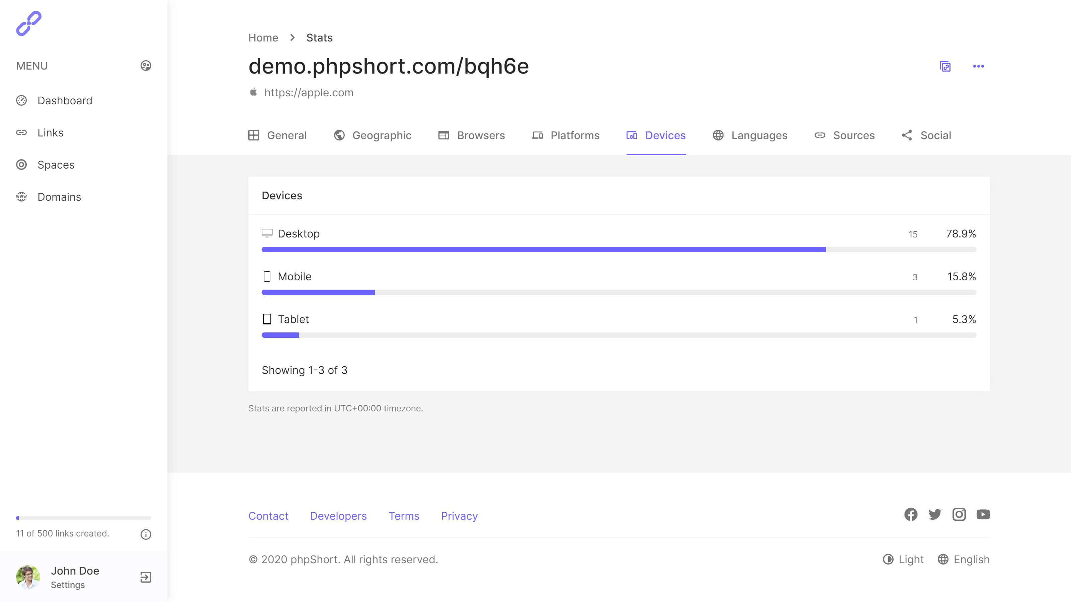Open the three-dots more options menu
Screen dimensions: 1071x602
(978, 67)
